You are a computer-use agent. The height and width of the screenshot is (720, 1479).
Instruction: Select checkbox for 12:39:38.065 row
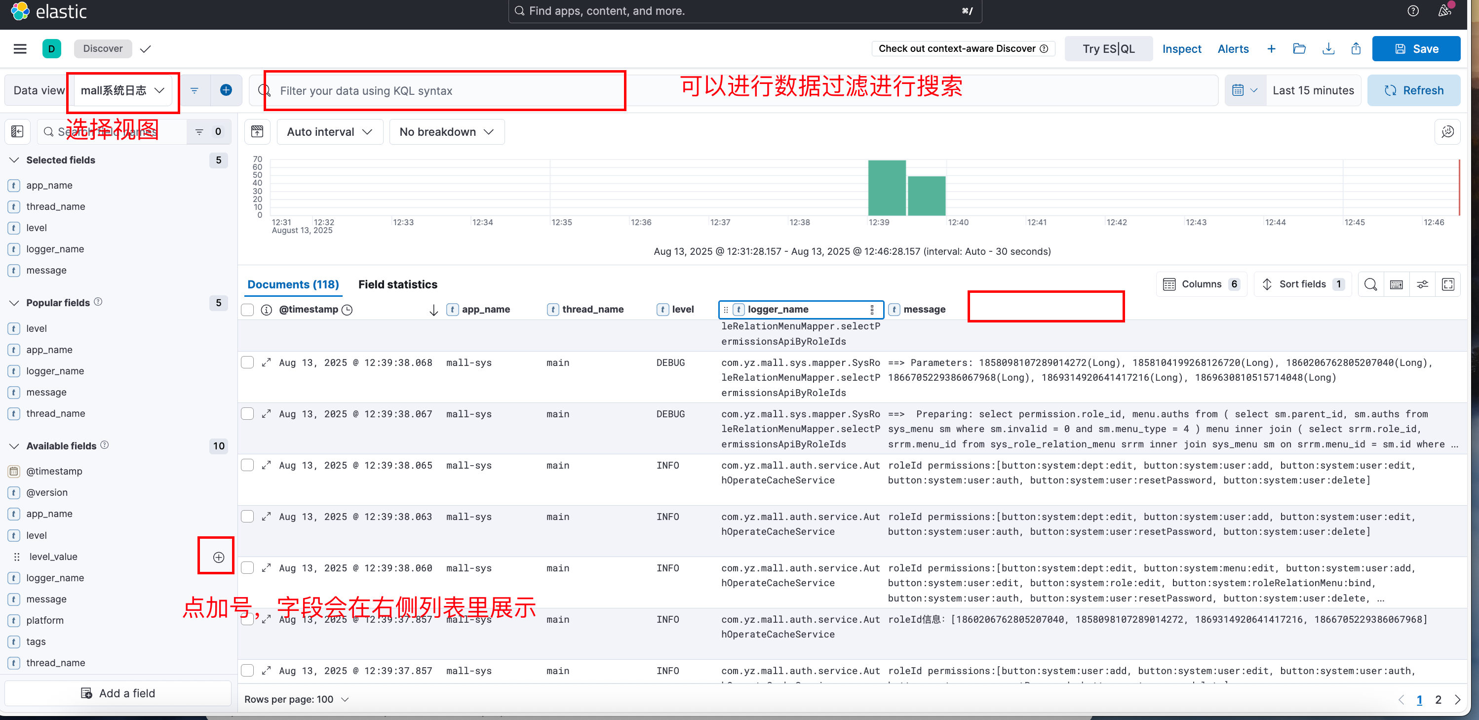247,465
